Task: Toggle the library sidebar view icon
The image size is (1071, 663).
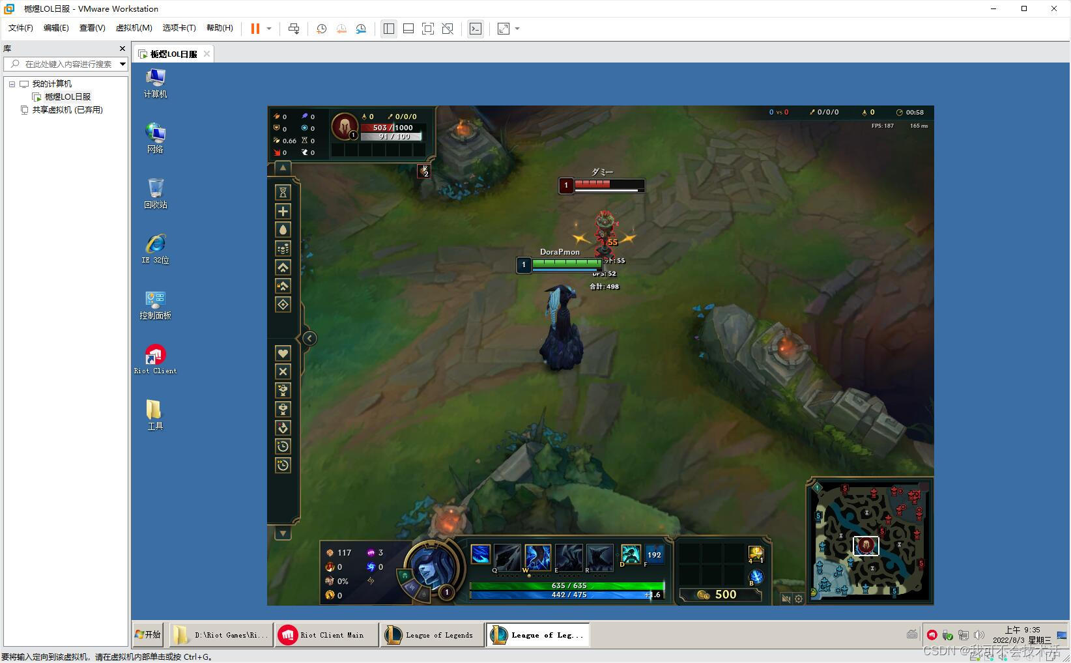Action: (389, 29)
